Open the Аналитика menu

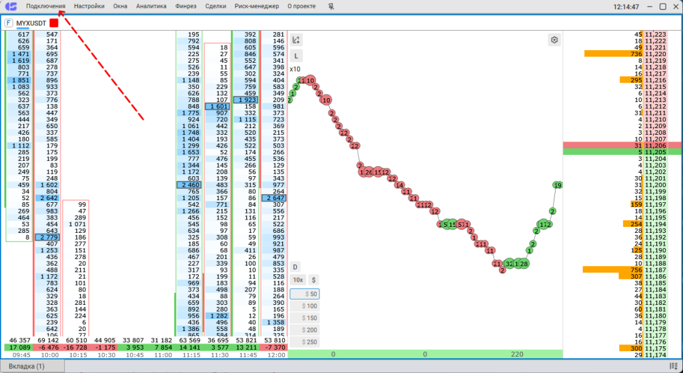coord(151,7)
